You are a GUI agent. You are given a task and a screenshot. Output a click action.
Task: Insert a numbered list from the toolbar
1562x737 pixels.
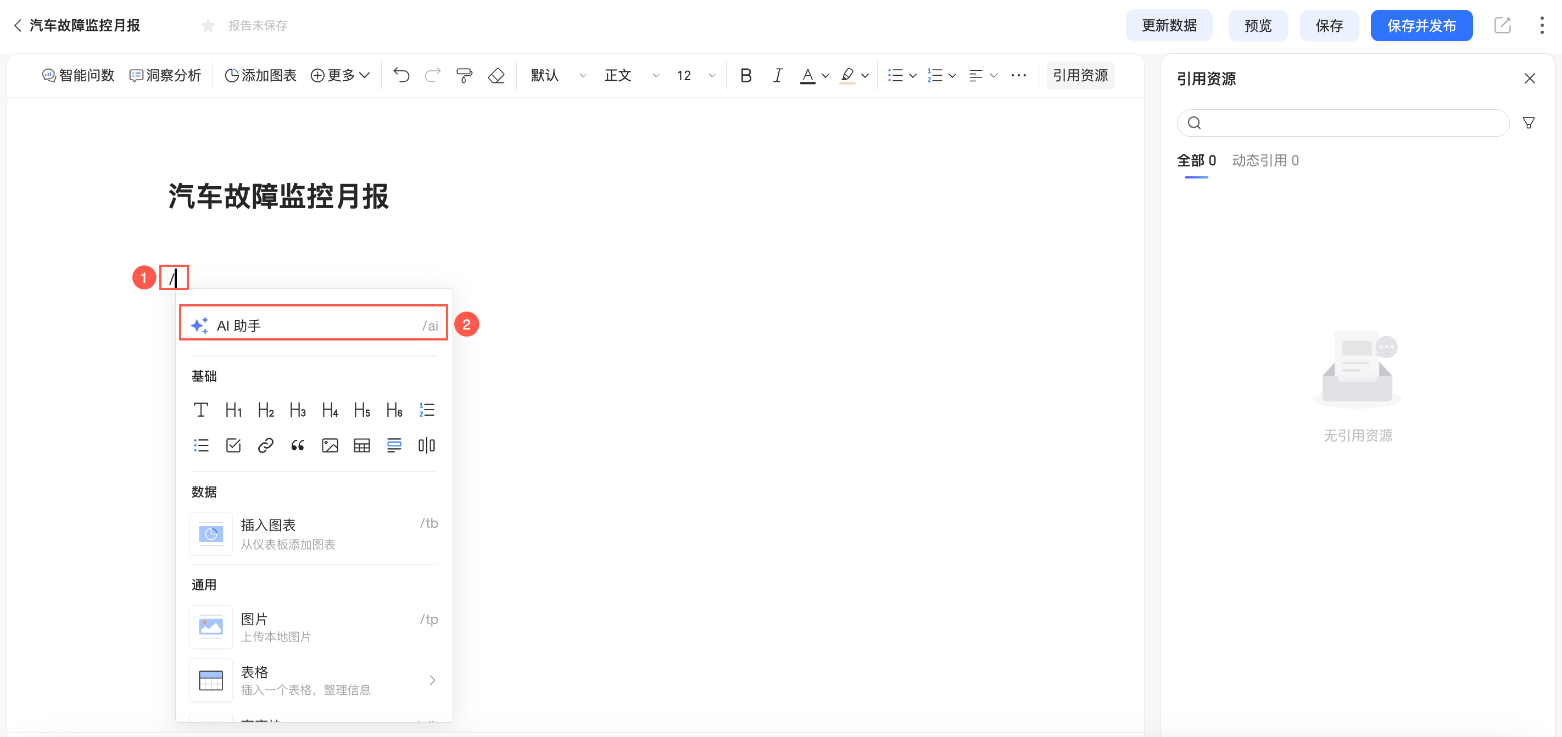pos(934,75)
